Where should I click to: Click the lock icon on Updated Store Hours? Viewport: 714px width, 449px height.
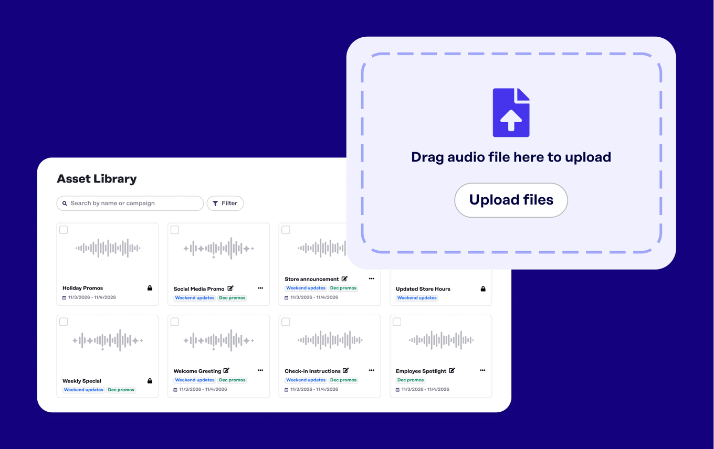click(483, 289)
